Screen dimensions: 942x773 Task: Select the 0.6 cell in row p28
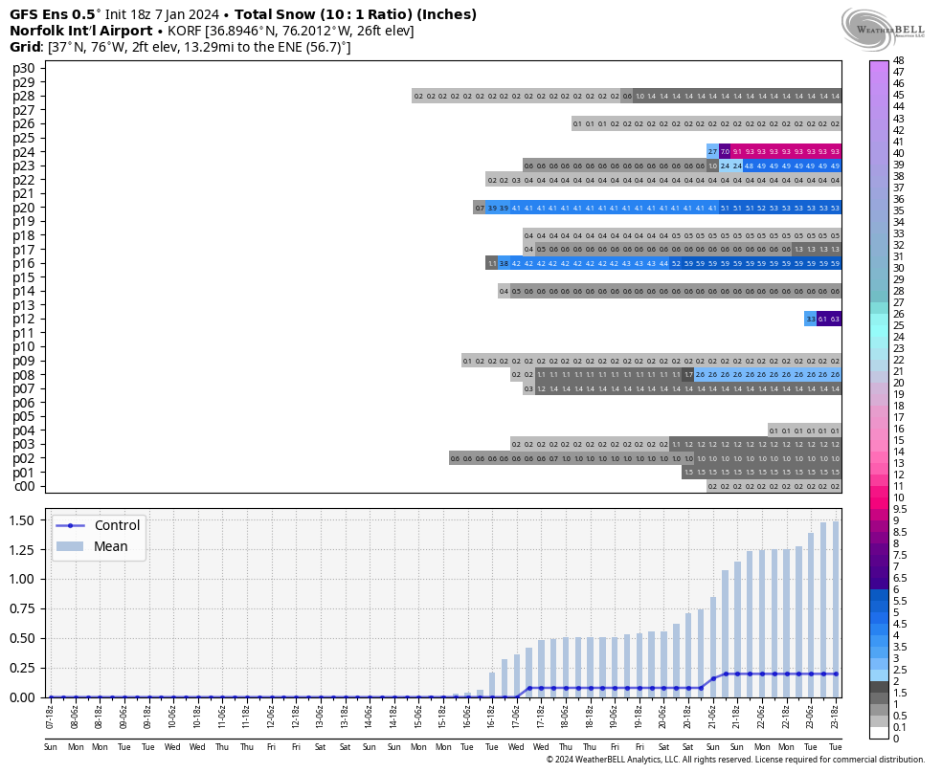click(627, 96)
